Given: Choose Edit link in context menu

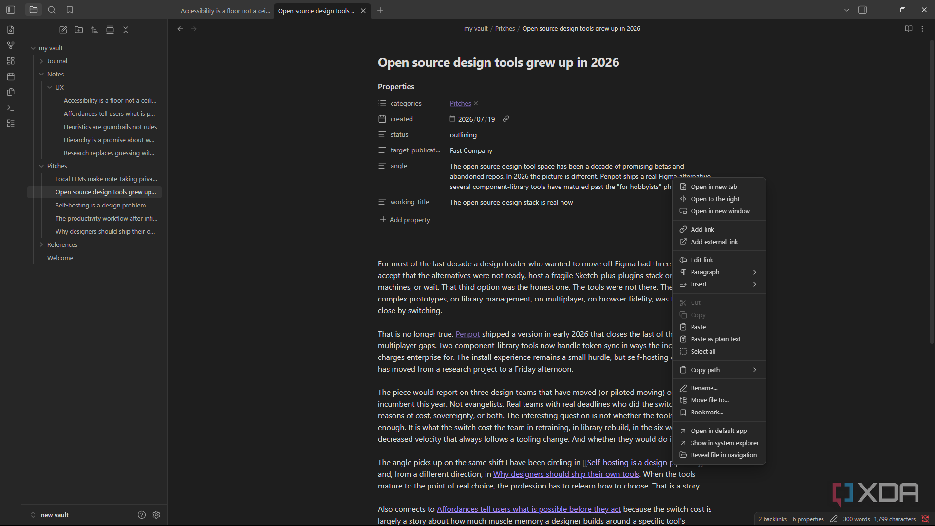Looking at the screenshot, I should pos(719,260).
